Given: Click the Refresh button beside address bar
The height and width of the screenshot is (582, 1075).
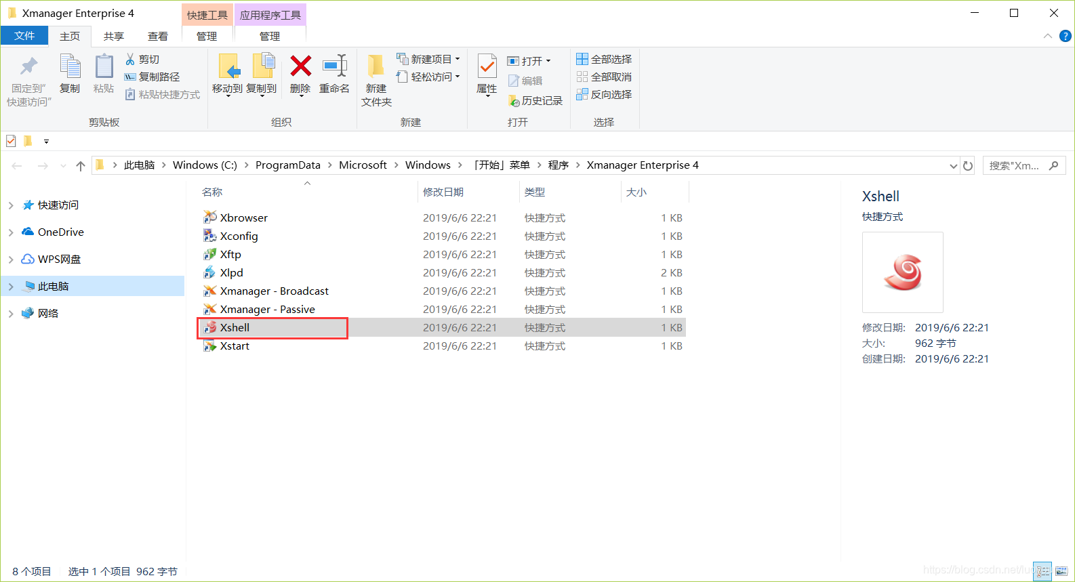Looking at the screenshot, I should coord(968,165).
